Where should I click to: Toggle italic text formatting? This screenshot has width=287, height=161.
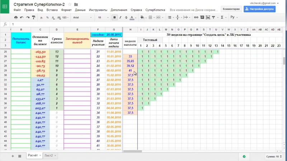121,17
